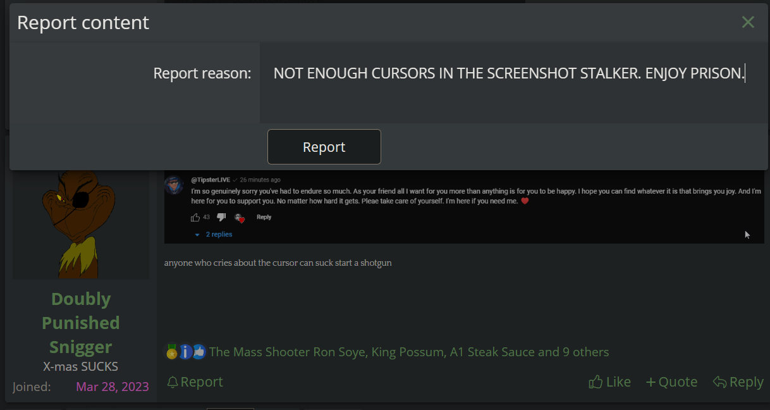Quote this post with the +Quote button

point(671,382)
